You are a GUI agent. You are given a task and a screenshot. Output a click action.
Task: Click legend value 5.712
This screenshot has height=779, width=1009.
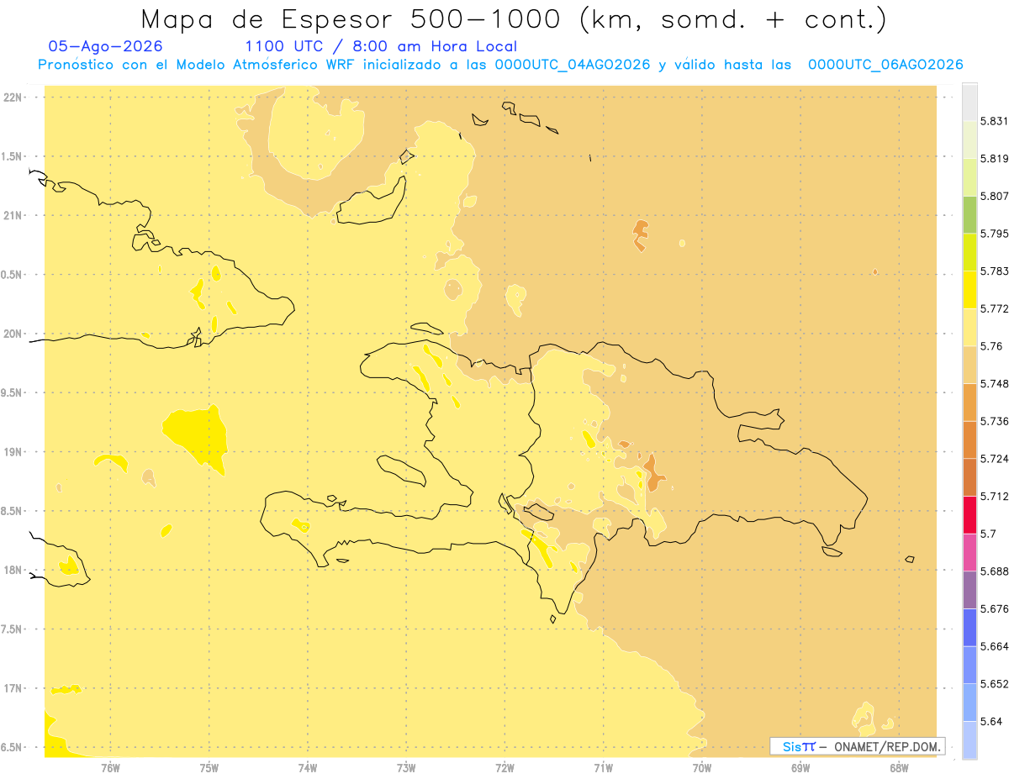(994, 496)
